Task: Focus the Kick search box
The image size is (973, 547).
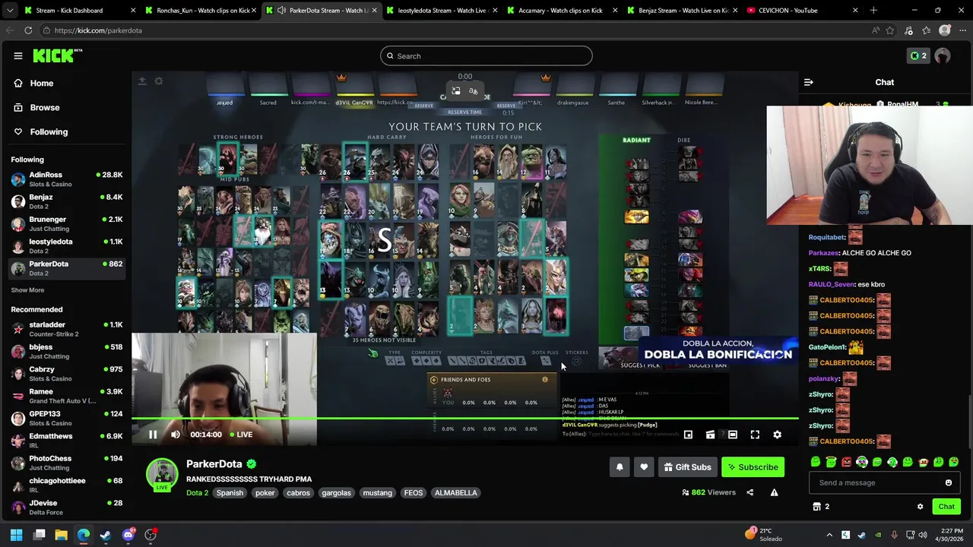Action: point(486,55)
